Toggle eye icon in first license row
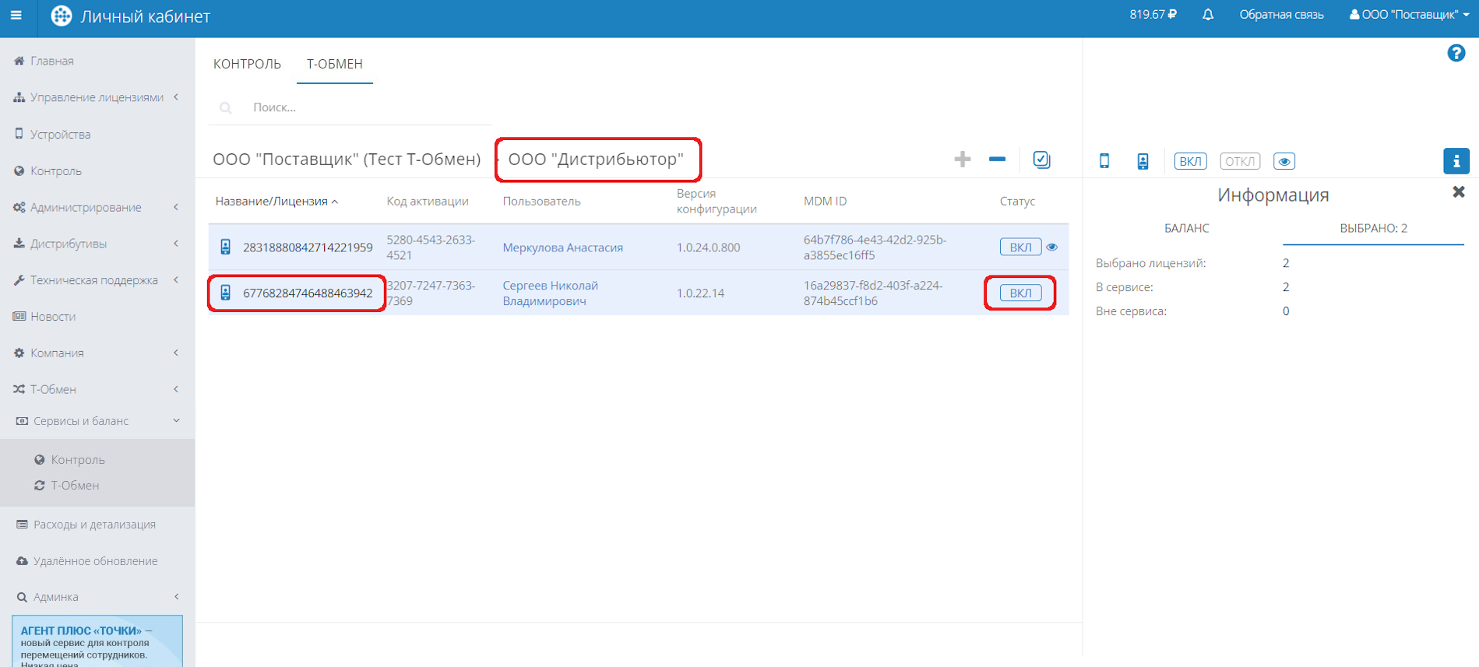1479x667 pixels. pos(1052,247)
